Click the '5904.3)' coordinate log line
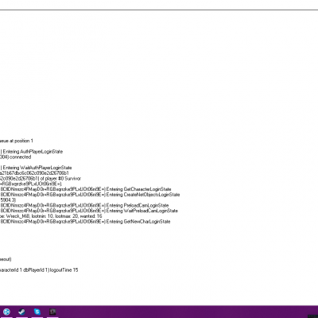318x318 pixels. (8, 200)
